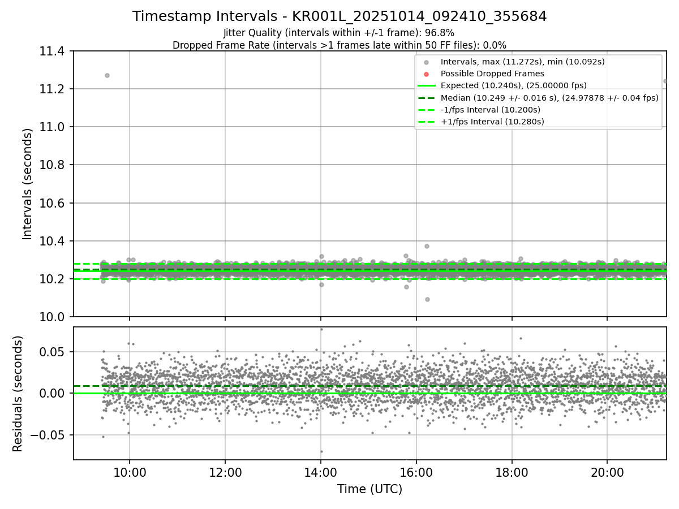Click the grey dot marker for Intervals legend
This screenshot has width=679, height=509.
[x=427, y=62]
